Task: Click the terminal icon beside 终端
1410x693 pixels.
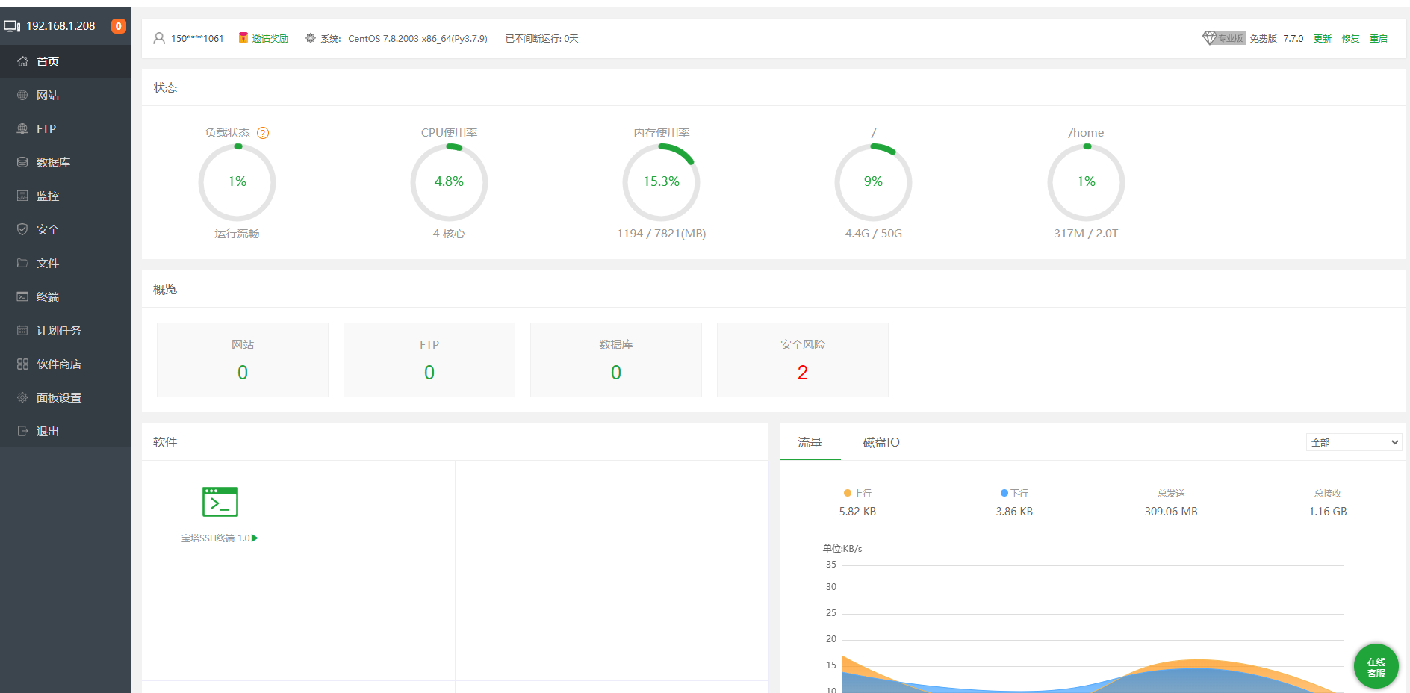Action: pyautogui.click(x=22, y=296)
